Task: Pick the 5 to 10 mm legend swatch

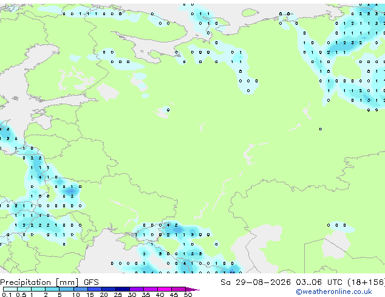Action: (x=67, y=289)
